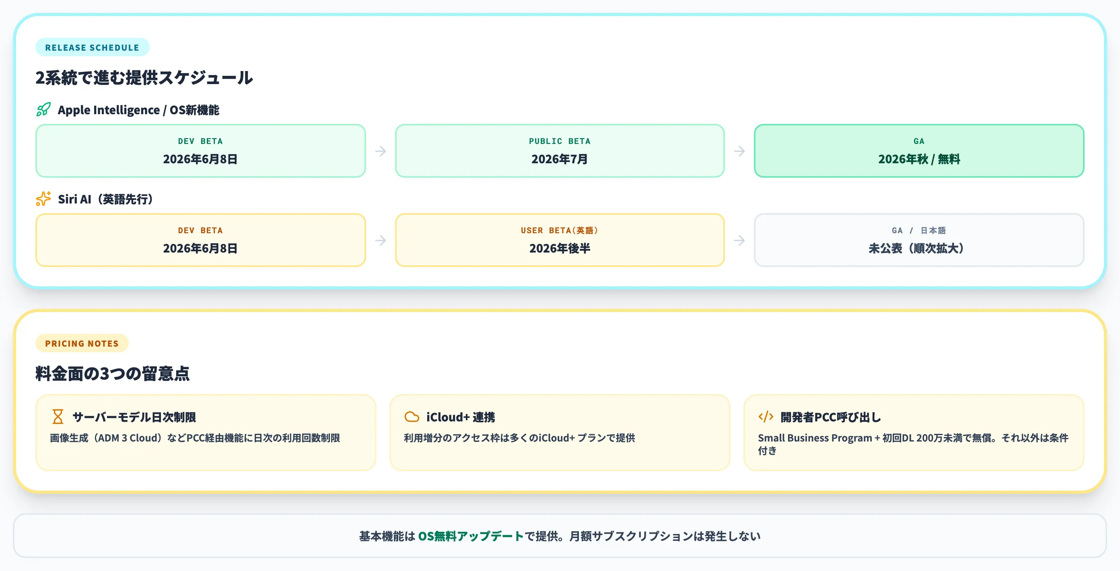This screenshot has height=571, width=1120.
Task: Click the heading 料金面の3つの留意点
Action: click(x=113, y=373)
